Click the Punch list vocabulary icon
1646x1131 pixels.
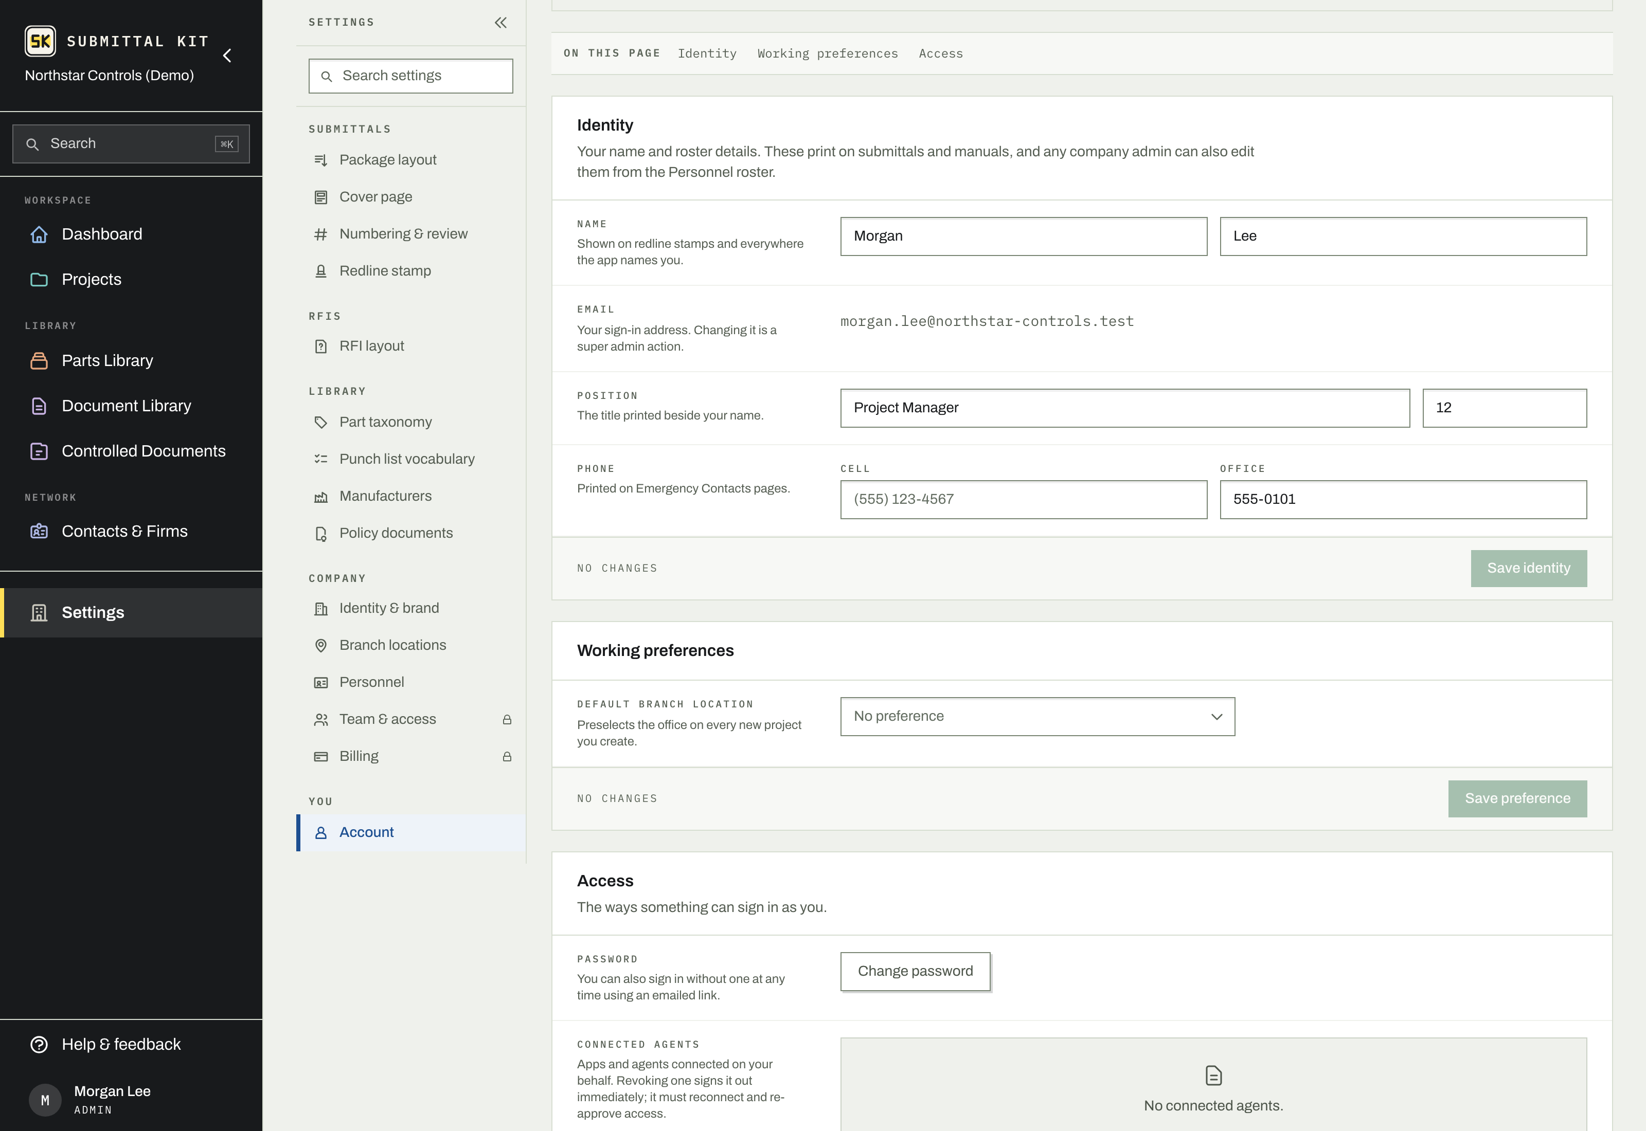321,459
